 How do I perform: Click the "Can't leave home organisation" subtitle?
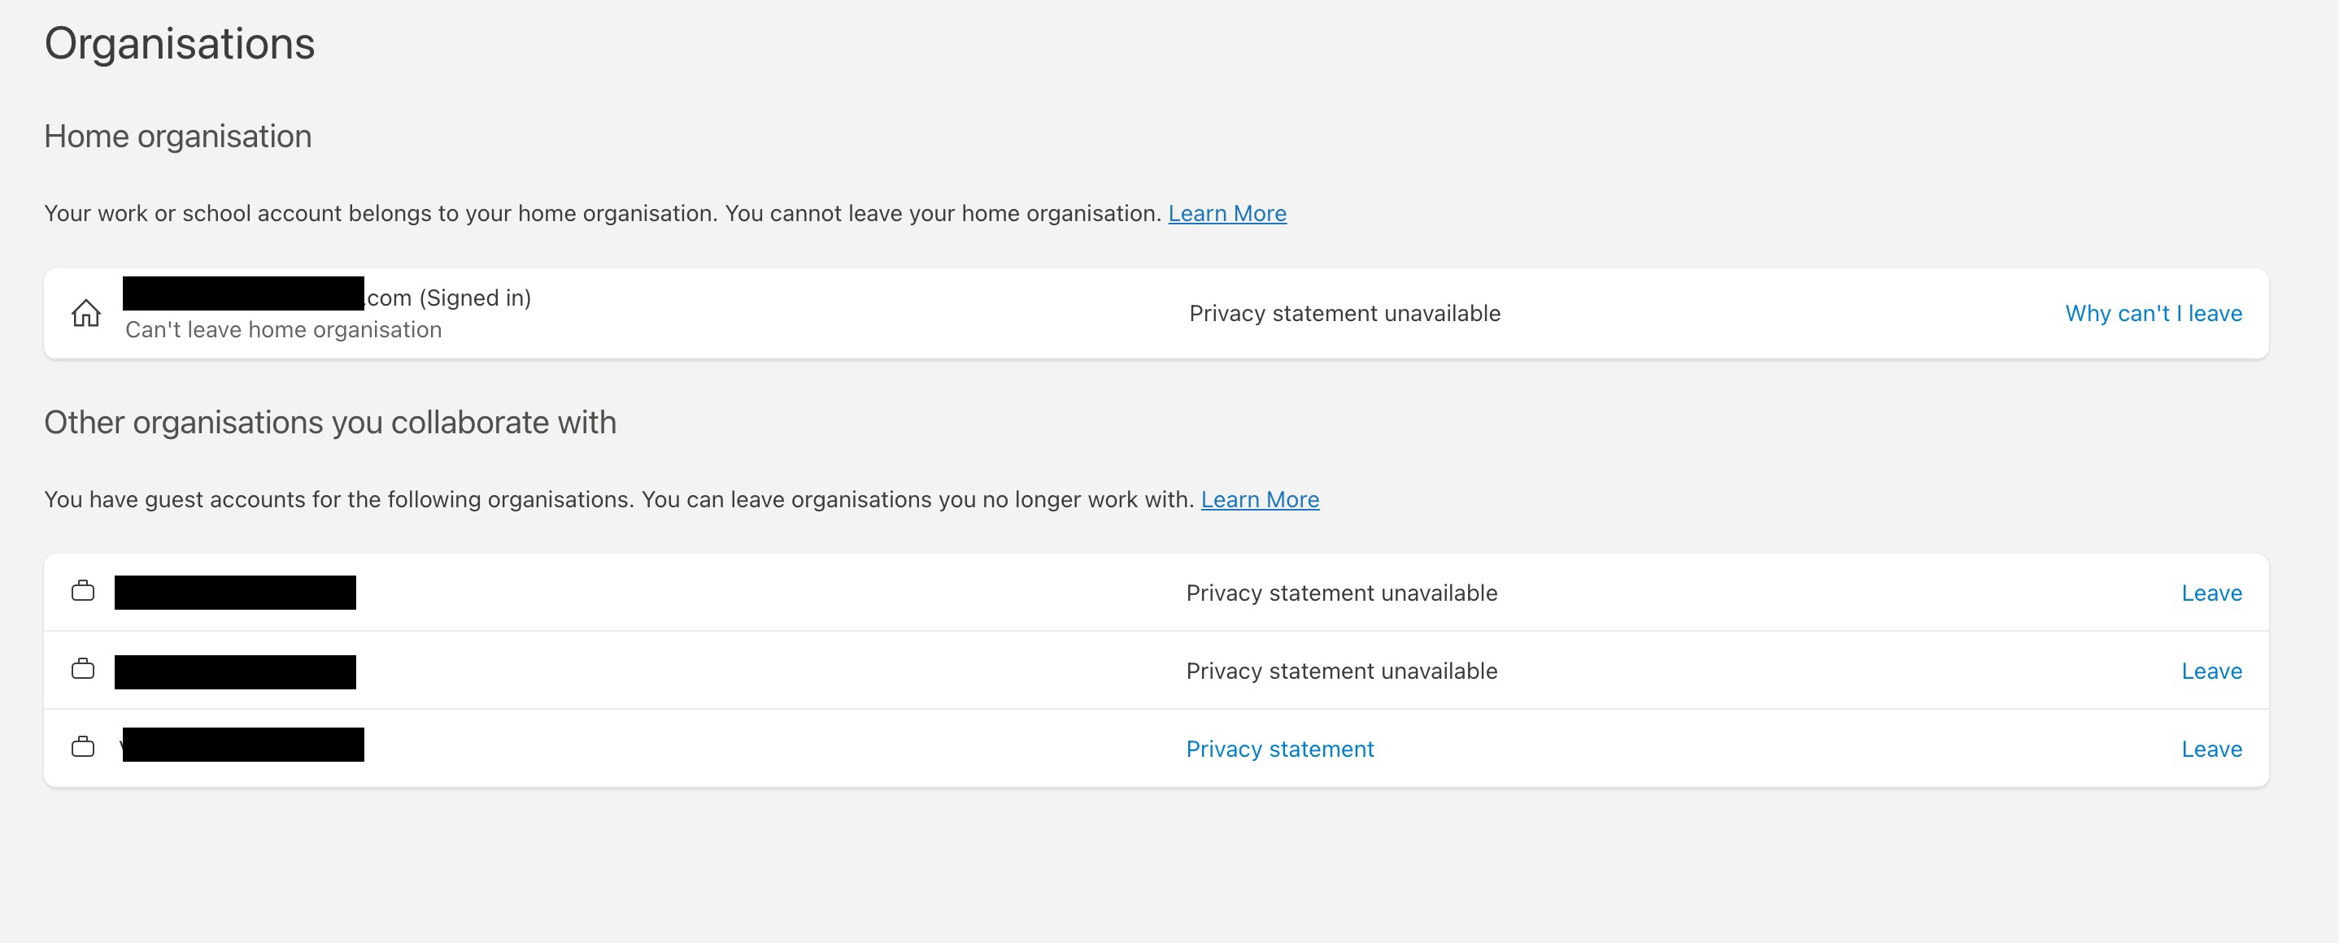pyautogui.click(x=283, y=329)
